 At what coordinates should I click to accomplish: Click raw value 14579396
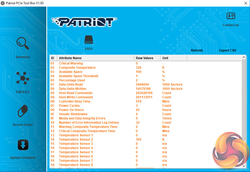tap(143, 89)
